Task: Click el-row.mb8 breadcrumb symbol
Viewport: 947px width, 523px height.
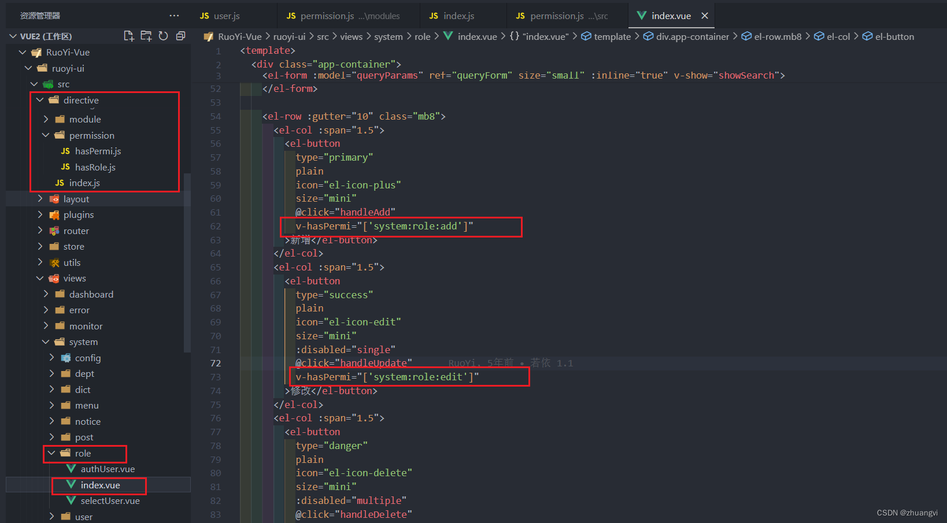Action: pyautogui.click(x=771, y=36)
